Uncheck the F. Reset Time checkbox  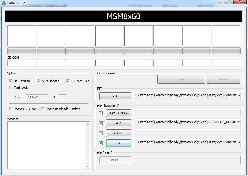(x=67, y=81)
